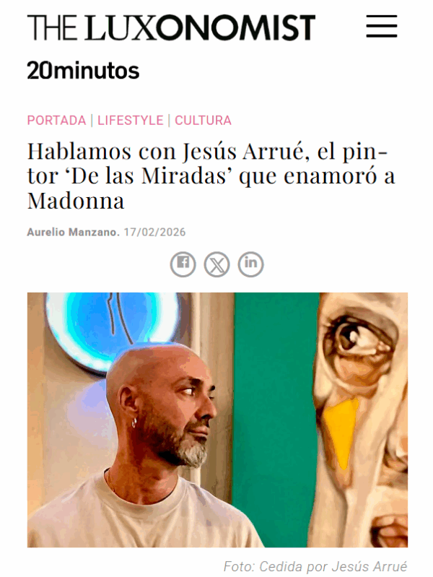
Task: Open the hamburger navigation menu
Action: 382,27
